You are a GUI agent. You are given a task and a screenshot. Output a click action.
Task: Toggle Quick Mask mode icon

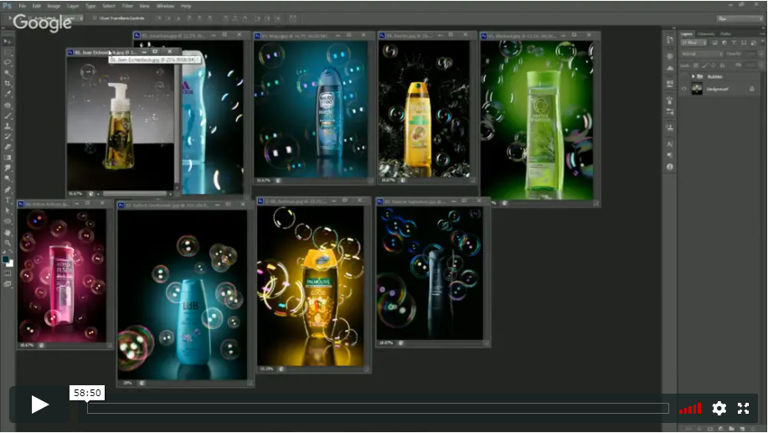[8, 273]
